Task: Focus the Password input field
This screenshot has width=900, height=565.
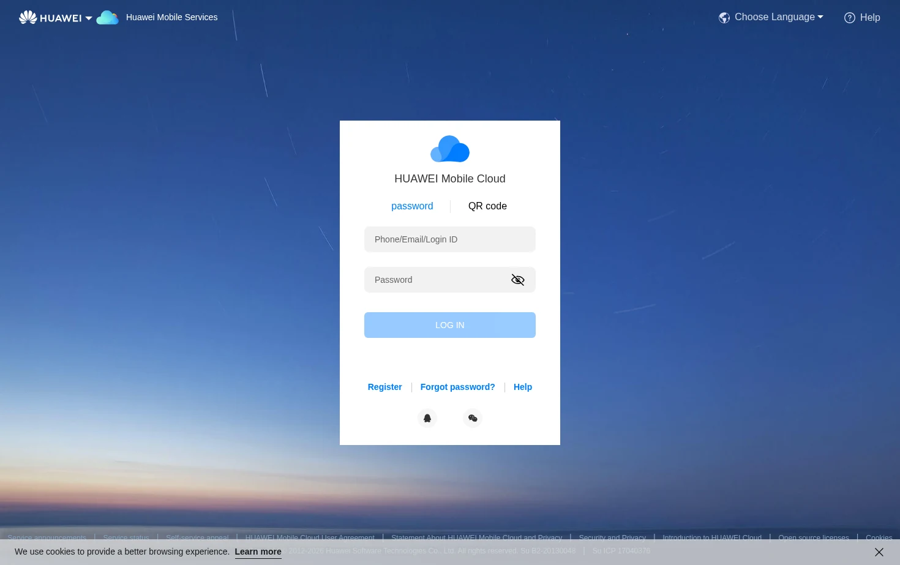Action: tap(450, 280)
